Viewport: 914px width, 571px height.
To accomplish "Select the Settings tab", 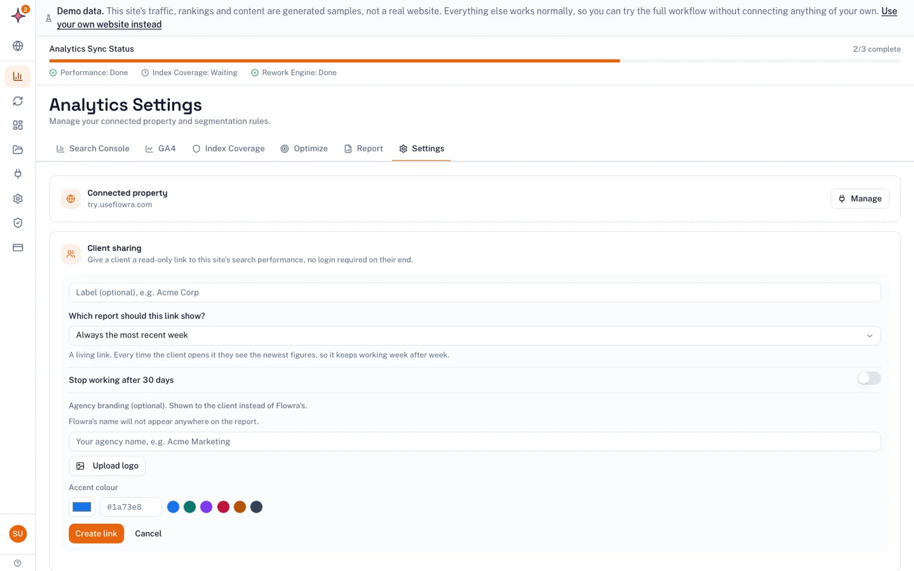I will click(x=422, y=148).
